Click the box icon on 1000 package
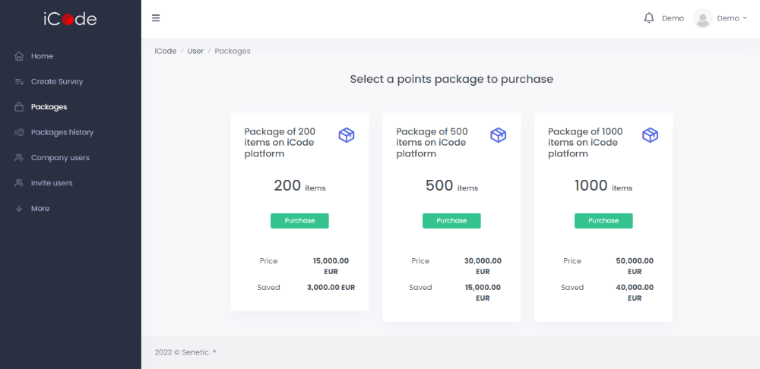This screenshot has width=760, height=369. tap(650, 135)
